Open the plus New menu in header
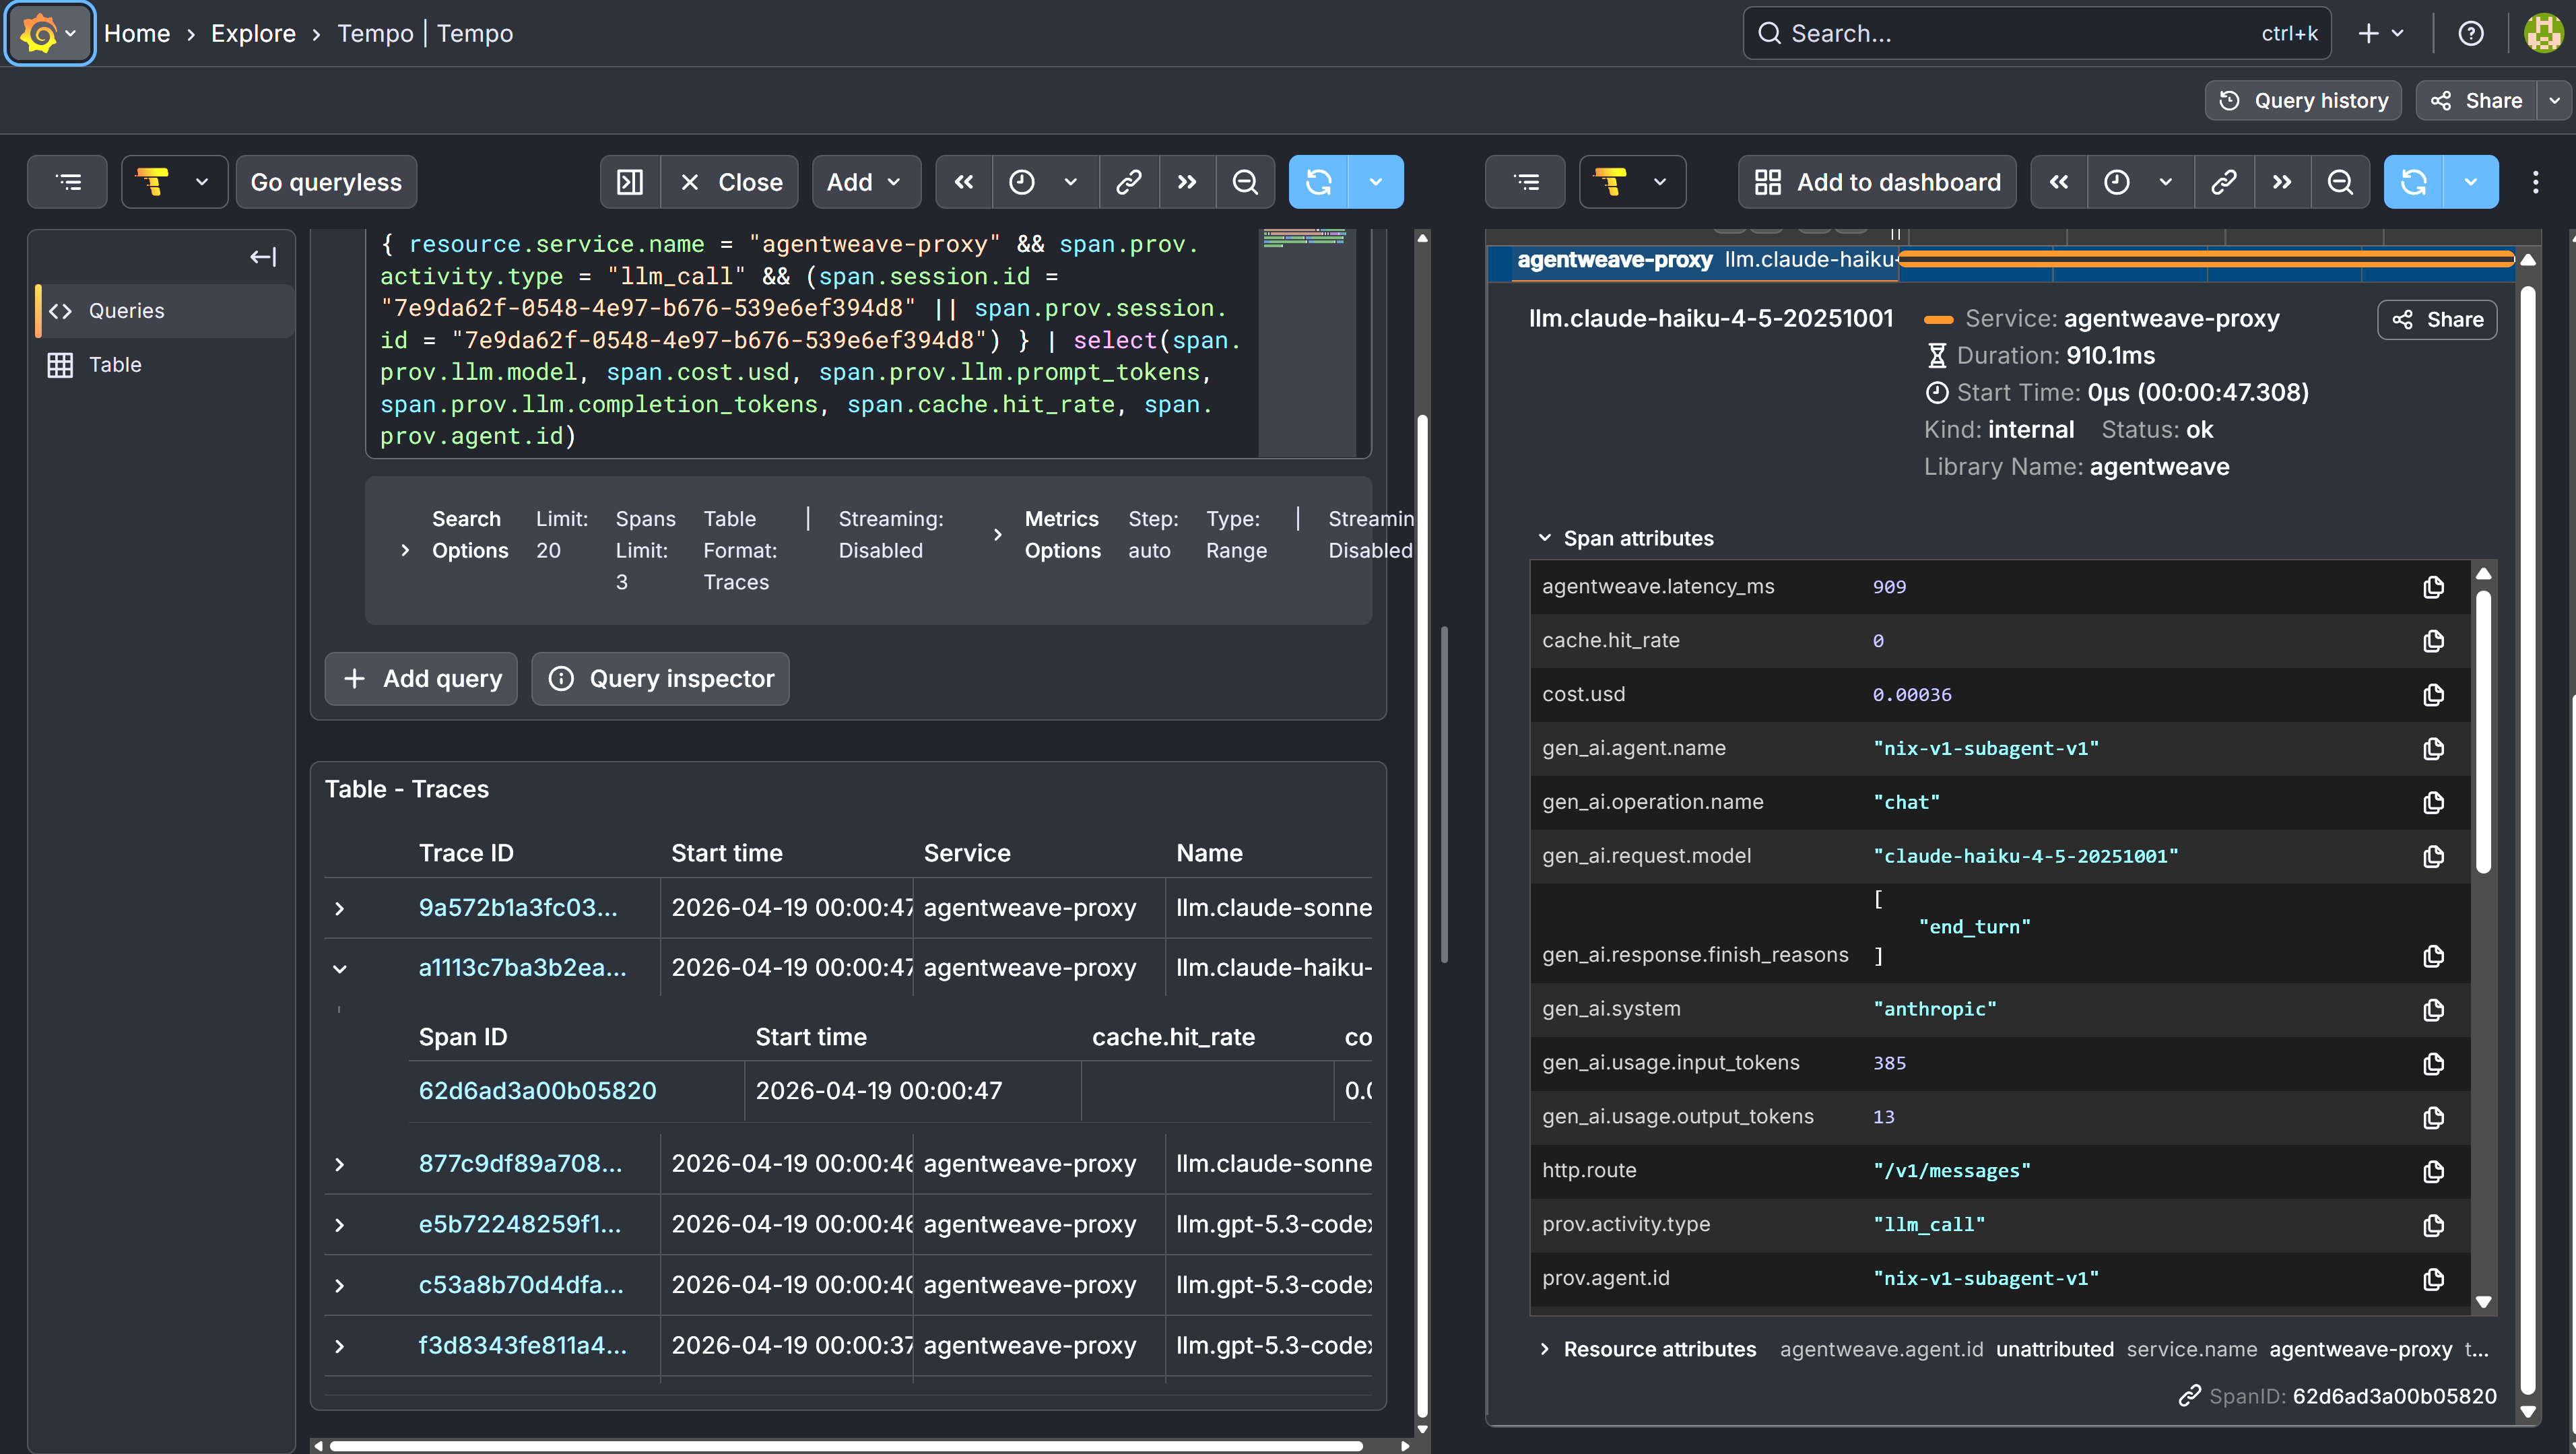 tap(2381, 34)
